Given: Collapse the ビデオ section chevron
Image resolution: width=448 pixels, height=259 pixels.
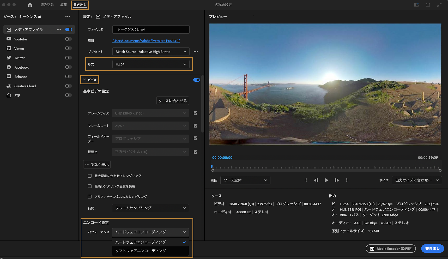Looking at the screenshot, I should click(x=84, y=80).
